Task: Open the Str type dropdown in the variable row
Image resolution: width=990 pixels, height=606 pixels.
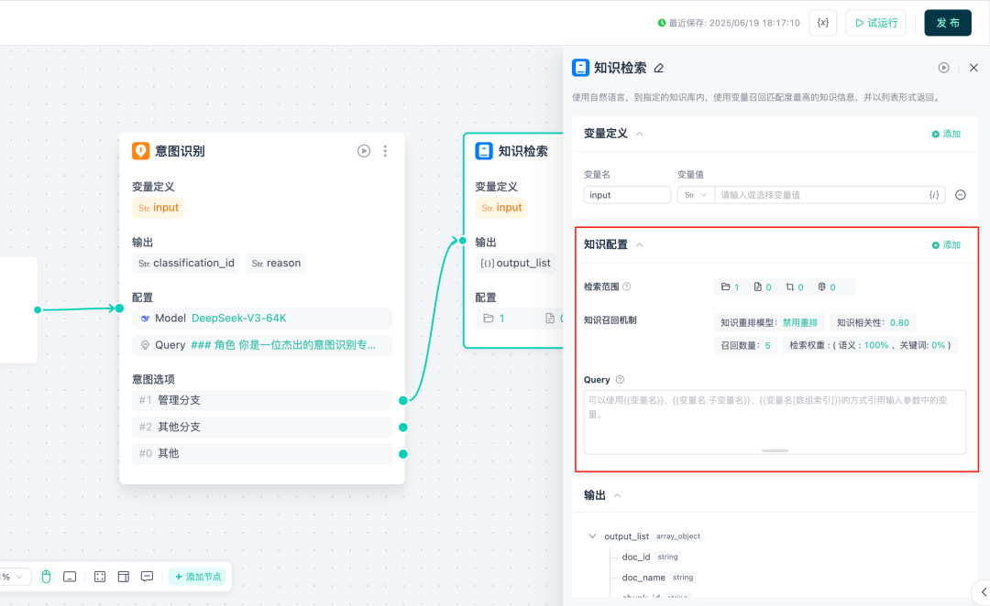Action: 697,194
